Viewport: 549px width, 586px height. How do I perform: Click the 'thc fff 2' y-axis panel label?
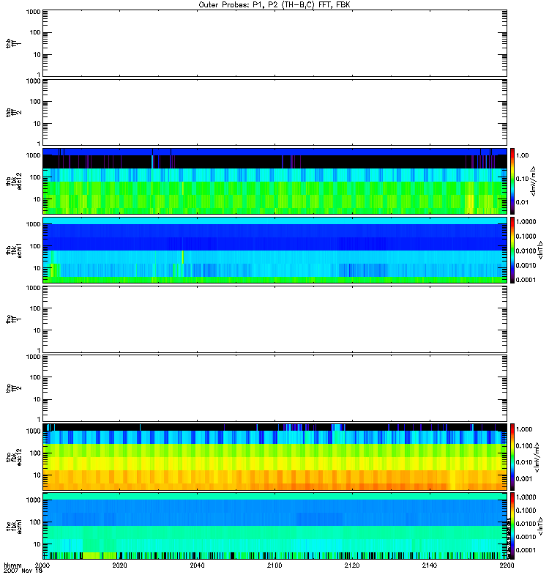(x=14, y=388)
